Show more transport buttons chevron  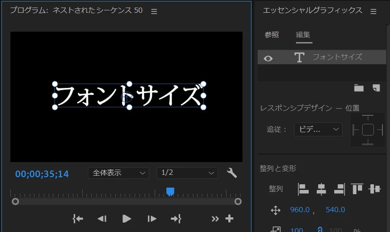pyautogui.click(x=215, y=219)
